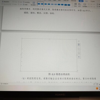
Task: Toggle the 从右至左 option
Action: [26, 2]
